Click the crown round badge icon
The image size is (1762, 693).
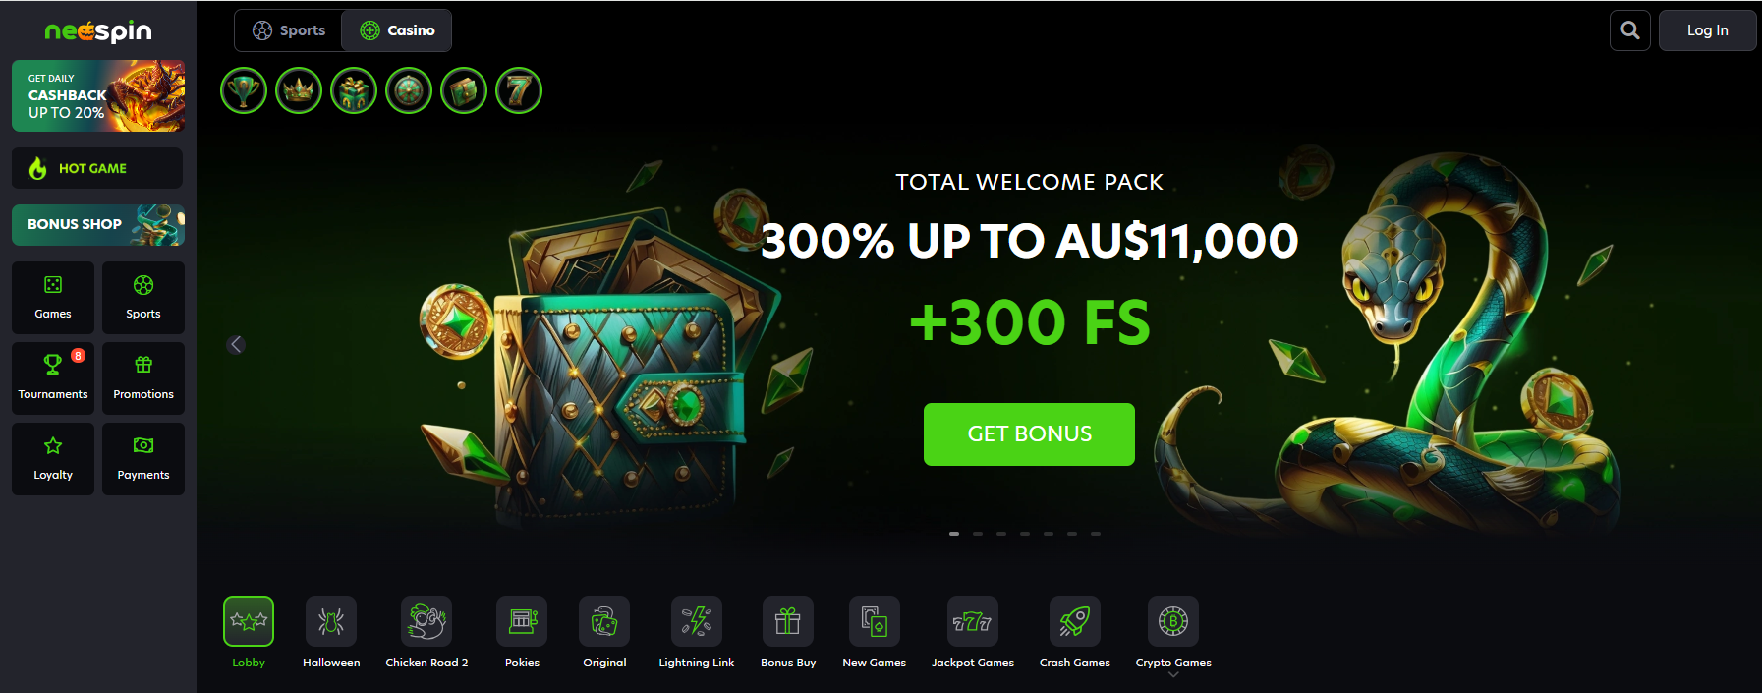pos(299,90)
